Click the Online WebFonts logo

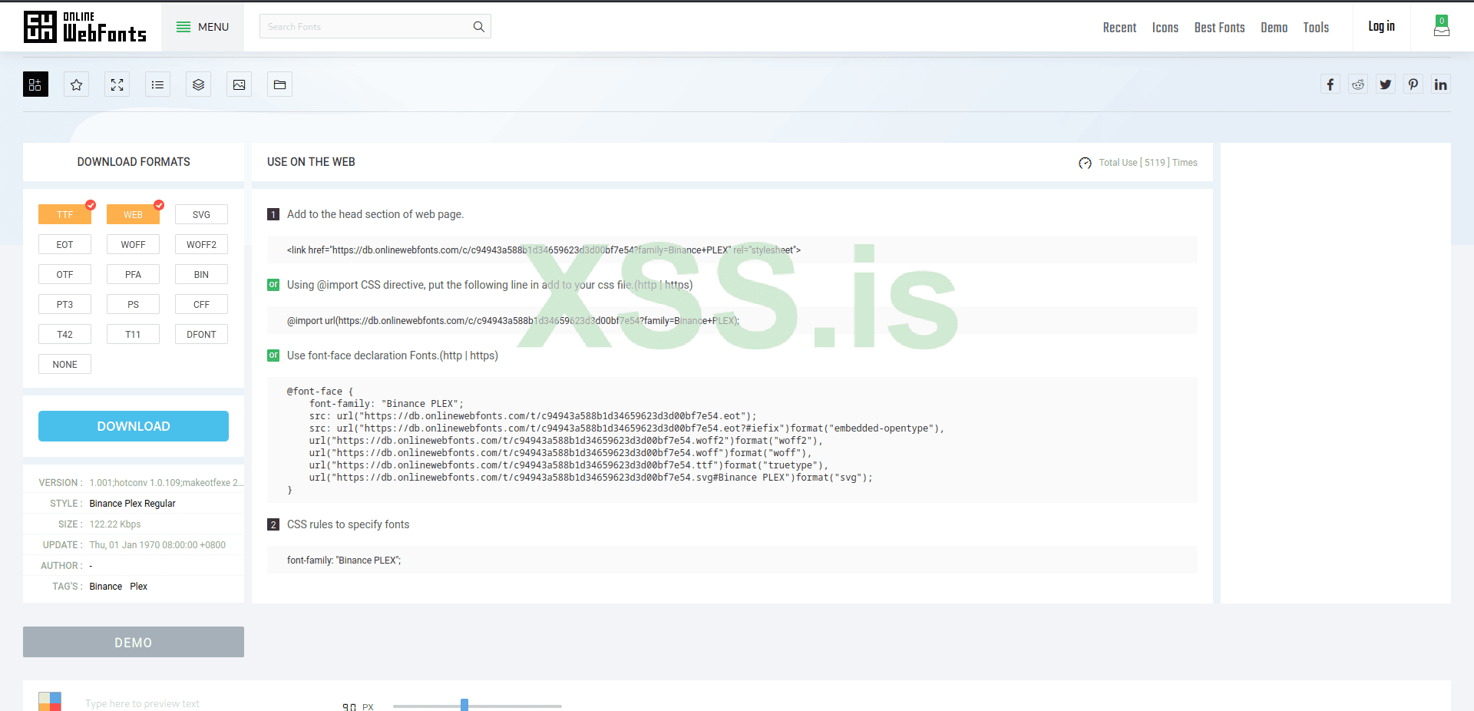click(85, 27)
